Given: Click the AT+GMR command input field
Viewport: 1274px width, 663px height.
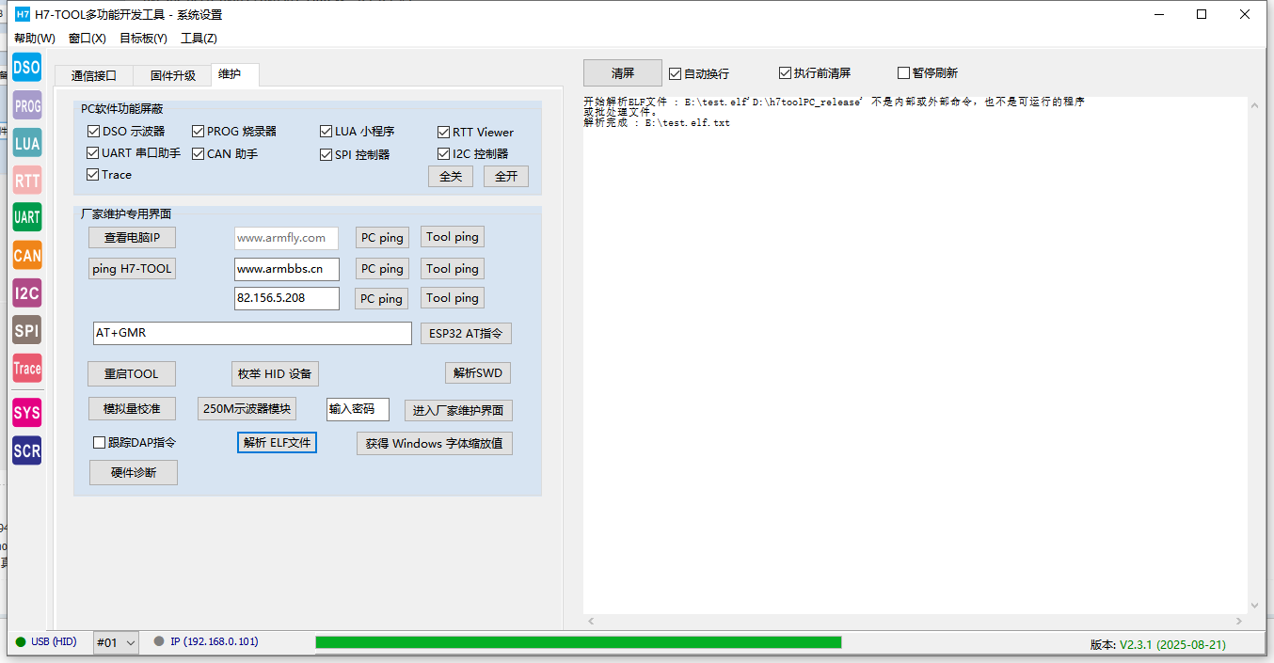Looking at the screenshot, I should [x=252, y=333].
